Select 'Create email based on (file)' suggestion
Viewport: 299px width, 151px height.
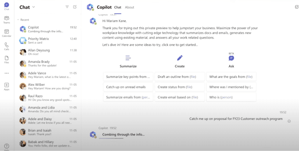pyautogui.click(x=180, y=97)
